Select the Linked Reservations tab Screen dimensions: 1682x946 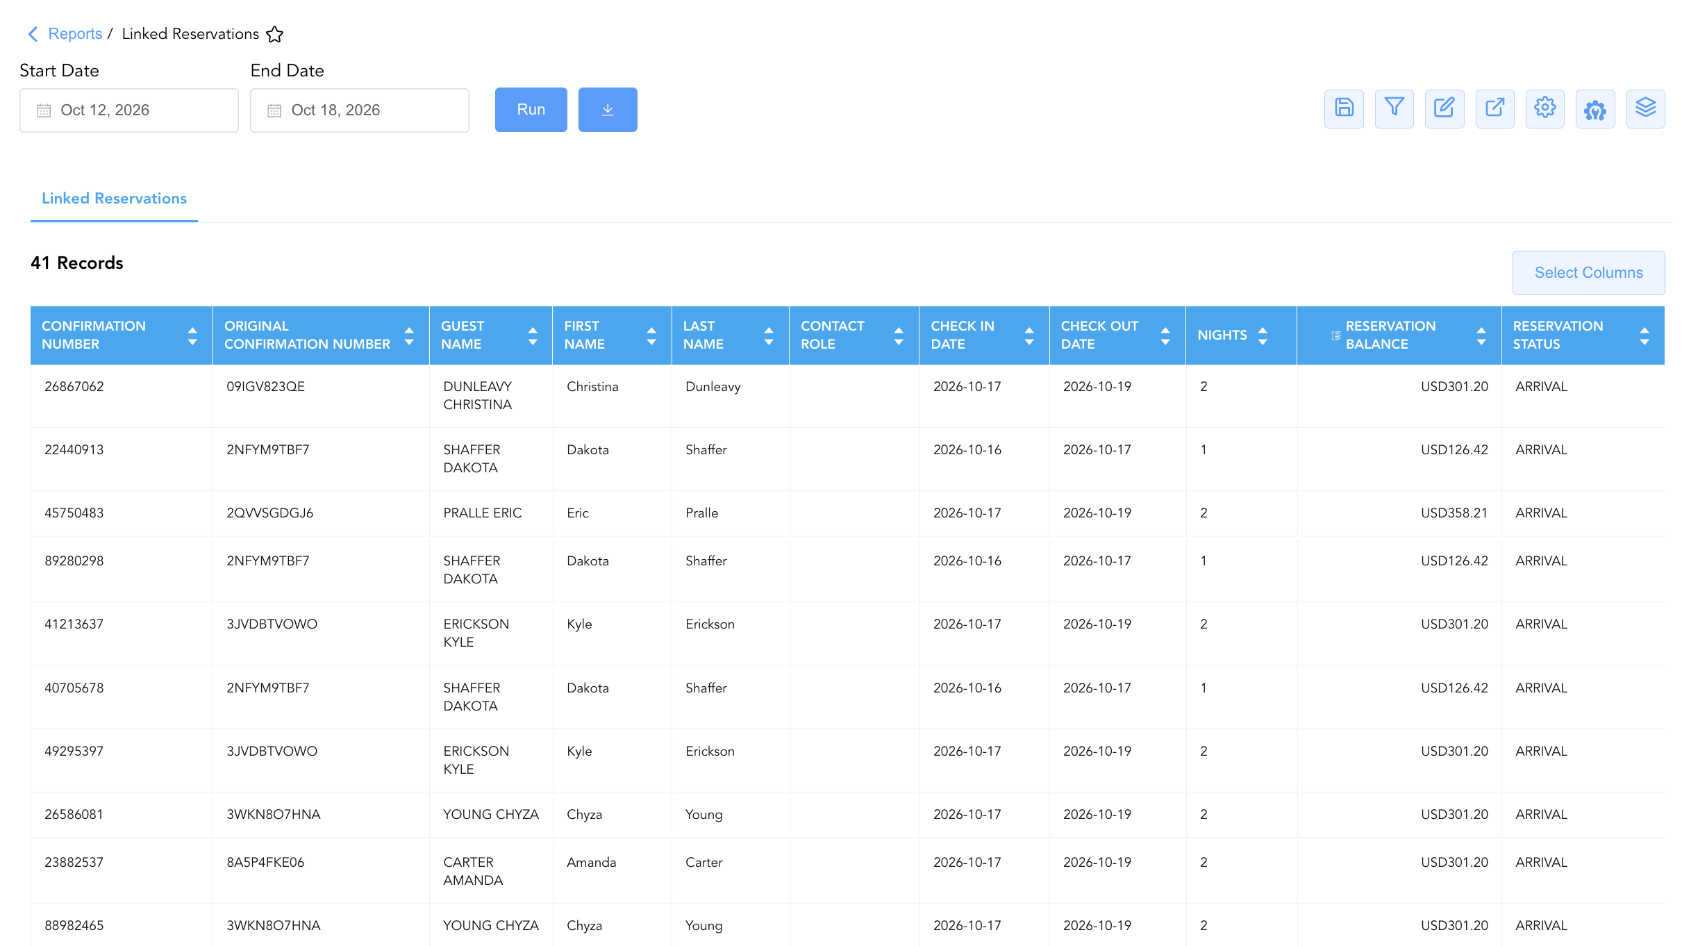(114, 199)
